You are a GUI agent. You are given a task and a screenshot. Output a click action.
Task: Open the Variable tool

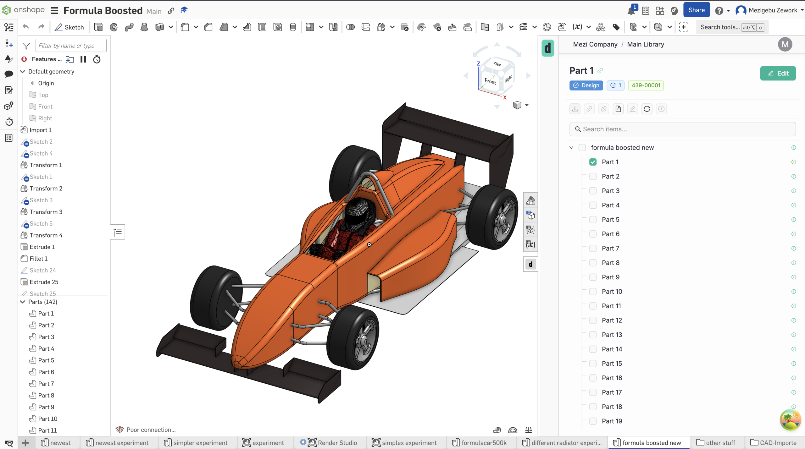click(577, 27)
